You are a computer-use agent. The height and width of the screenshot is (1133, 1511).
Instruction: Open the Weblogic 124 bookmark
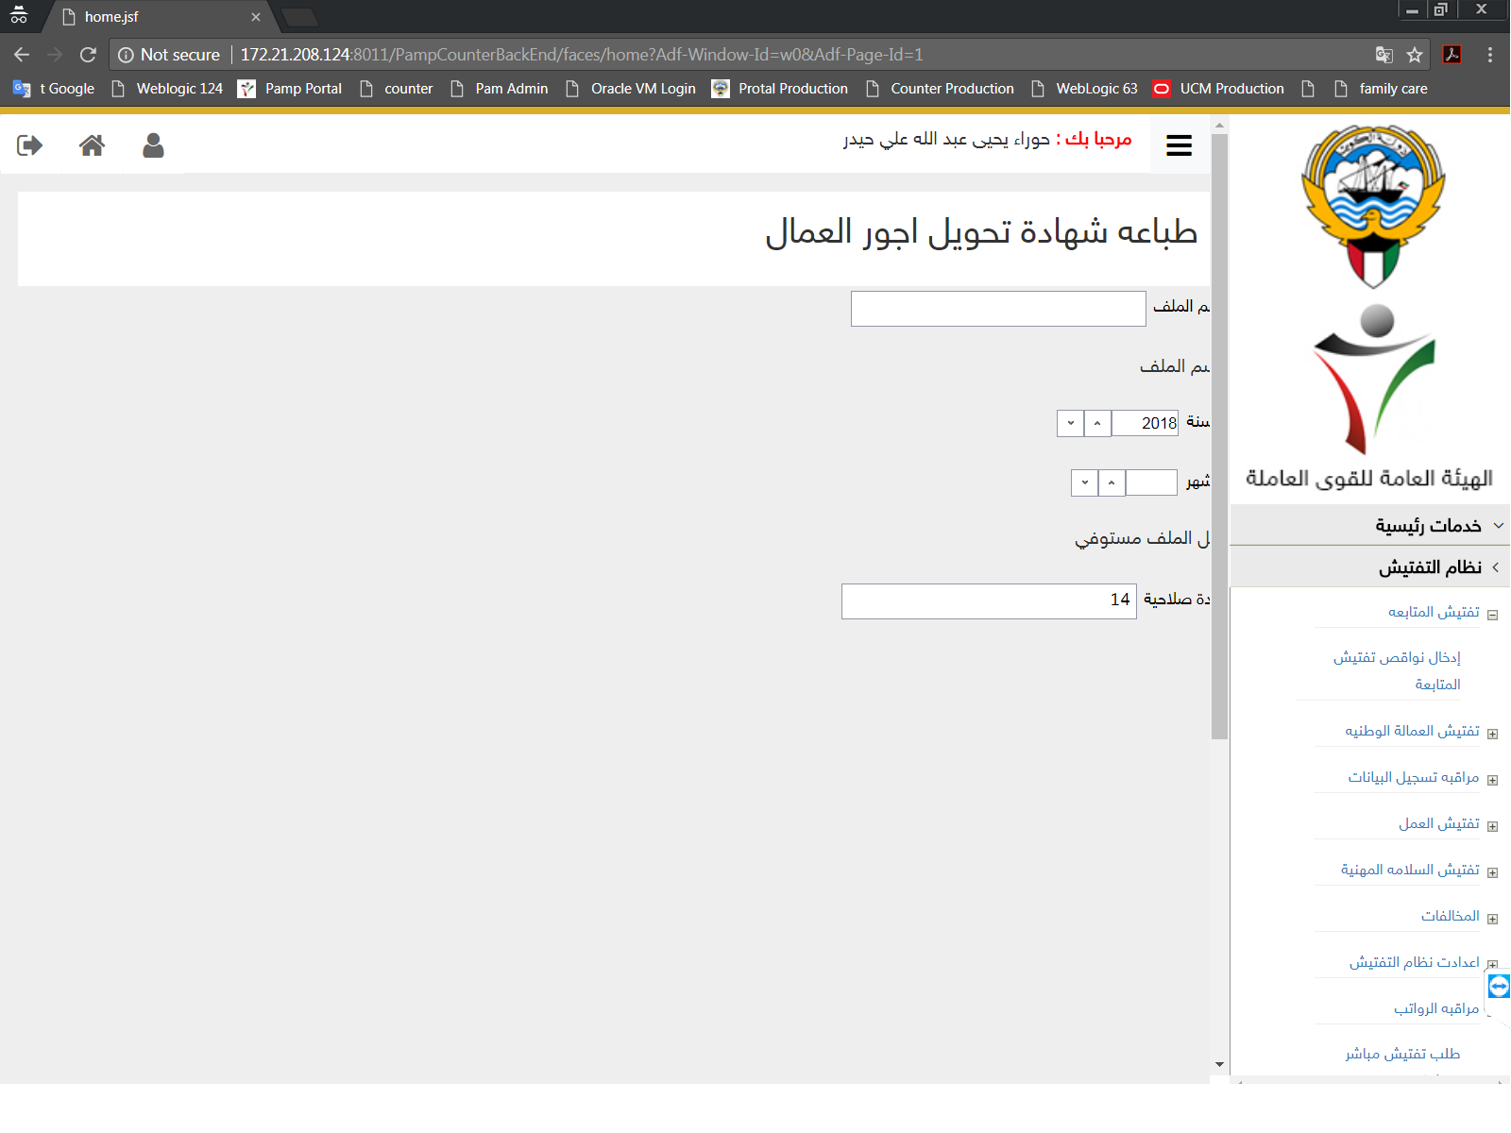pos(167,89)
